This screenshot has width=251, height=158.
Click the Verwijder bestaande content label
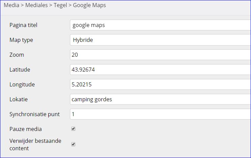[35, 144]
